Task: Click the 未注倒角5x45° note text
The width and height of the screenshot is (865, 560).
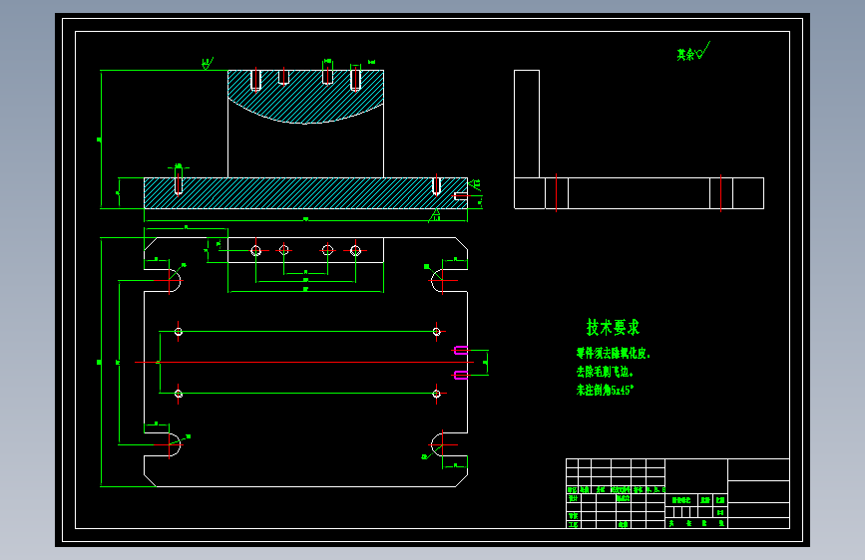Action: point(606,390)
